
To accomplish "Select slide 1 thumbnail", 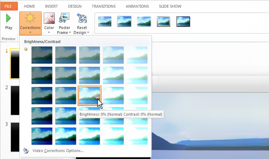I will click(15, 64).
